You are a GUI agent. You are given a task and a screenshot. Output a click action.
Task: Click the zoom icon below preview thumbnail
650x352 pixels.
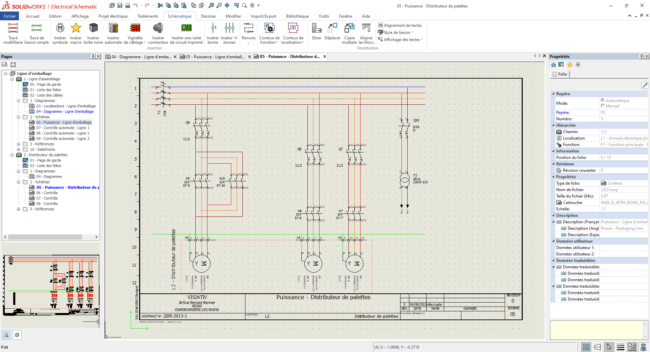[6, 335]
